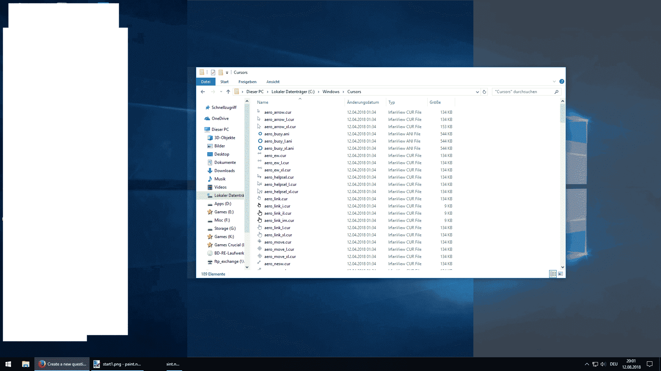
Task: Open Storage (G:) drive in sidebar
Action: click(225, 228)
